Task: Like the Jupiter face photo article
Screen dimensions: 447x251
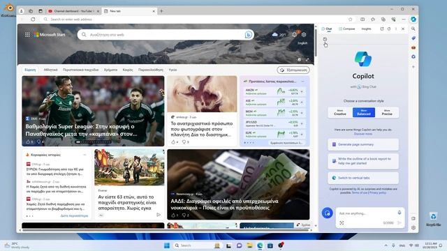Action: click(x=173, y=142)
